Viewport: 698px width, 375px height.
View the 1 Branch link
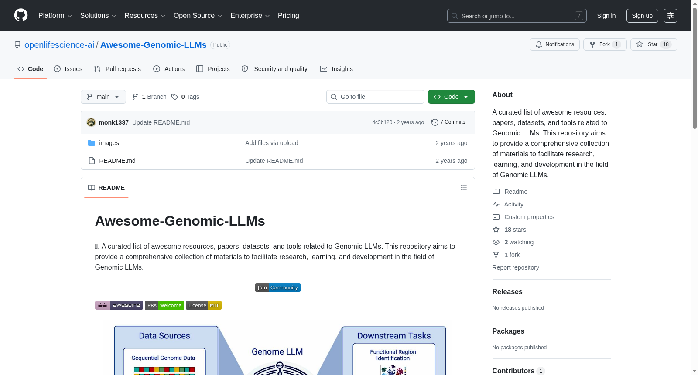[x=149, y=97]
